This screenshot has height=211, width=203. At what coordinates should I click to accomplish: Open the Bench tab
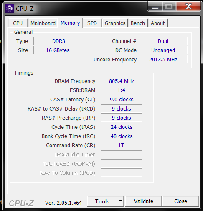pyautogui.click(x=138, y=23)
